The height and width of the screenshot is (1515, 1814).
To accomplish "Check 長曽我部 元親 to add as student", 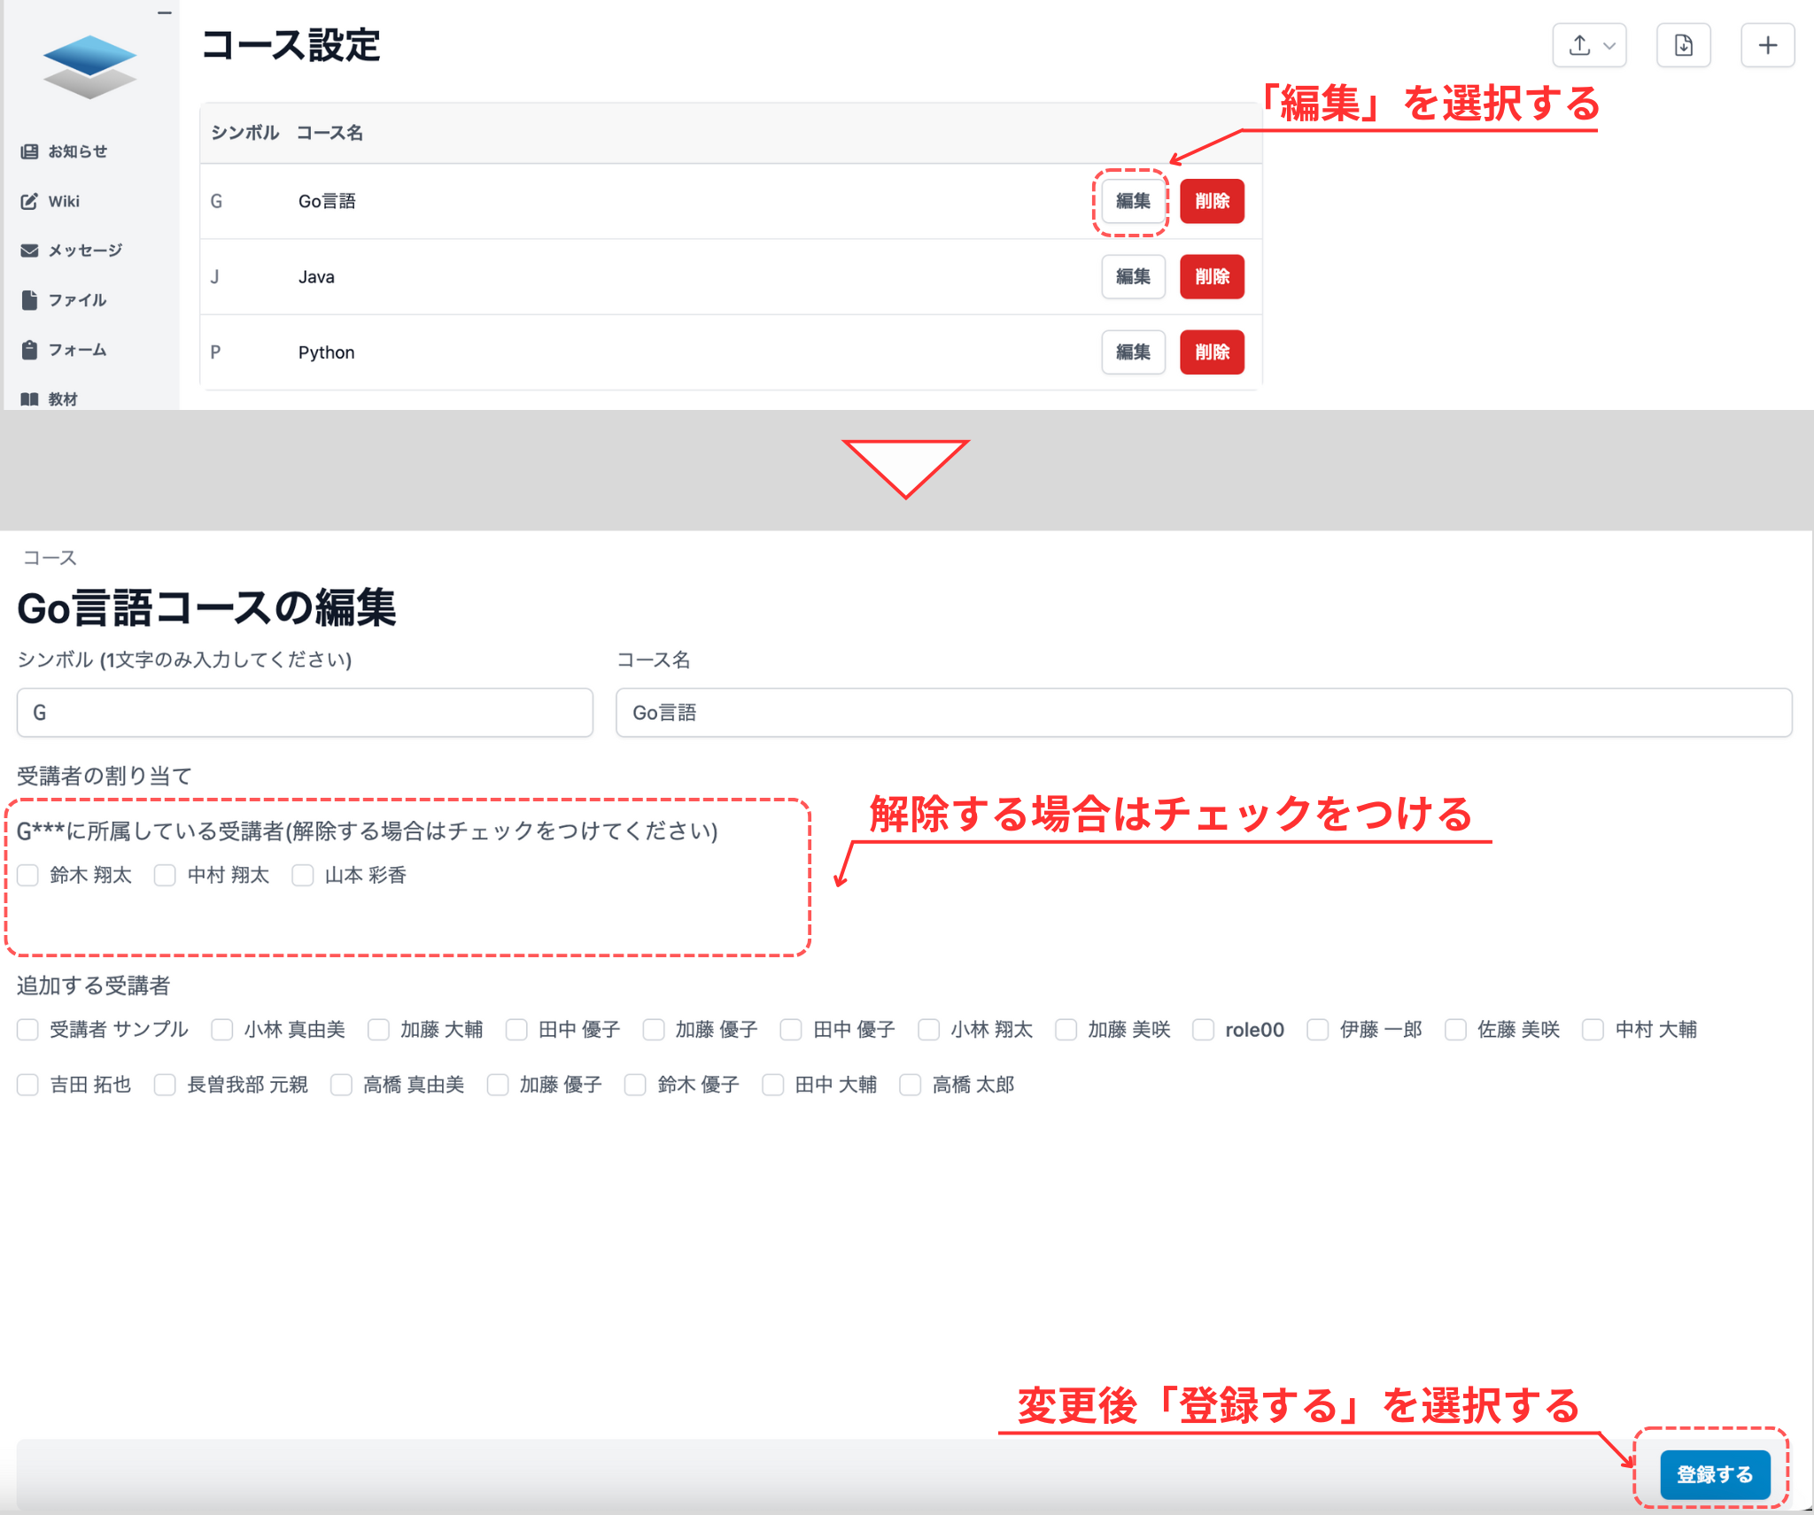I will point(165,1085).
